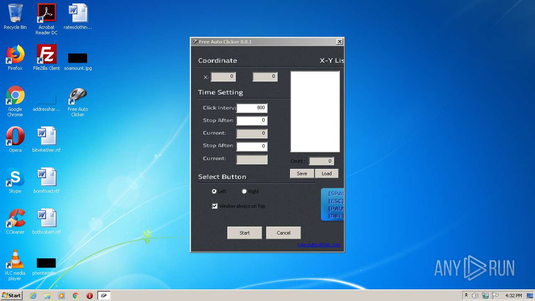Viewport: 535px width, 301px height.
Task: Click the Cancel button
Action: [x=283, y=233]
